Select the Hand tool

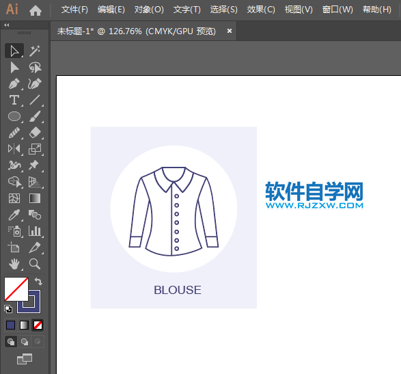[14, 264]
